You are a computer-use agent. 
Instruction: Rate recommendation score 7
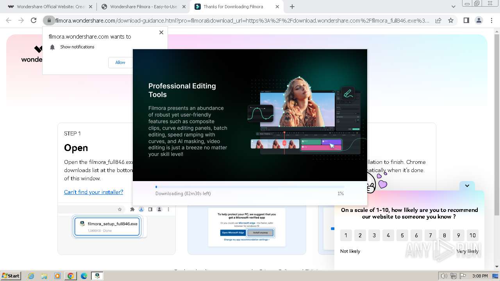[x=430, y=235]
